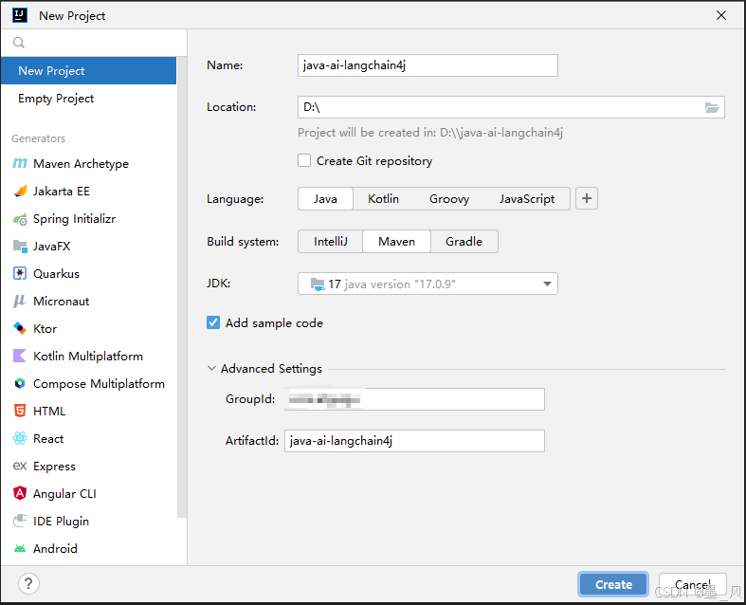Click the Spring Initializr leaf icon

(x=20, y=219)
